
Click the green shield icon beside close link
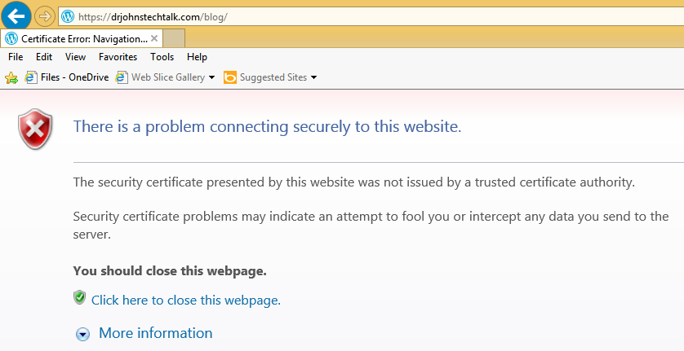coord(79,297)
